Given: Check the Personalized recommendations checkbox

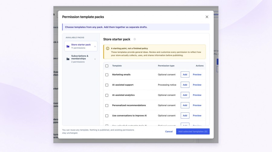Looking at the screenshot, I should pyautogui.click(x=107, y=105).
